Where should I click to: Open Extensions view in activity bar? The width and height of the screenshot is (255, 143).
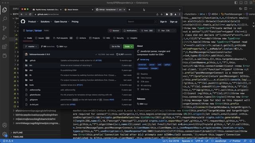(4, 47)
